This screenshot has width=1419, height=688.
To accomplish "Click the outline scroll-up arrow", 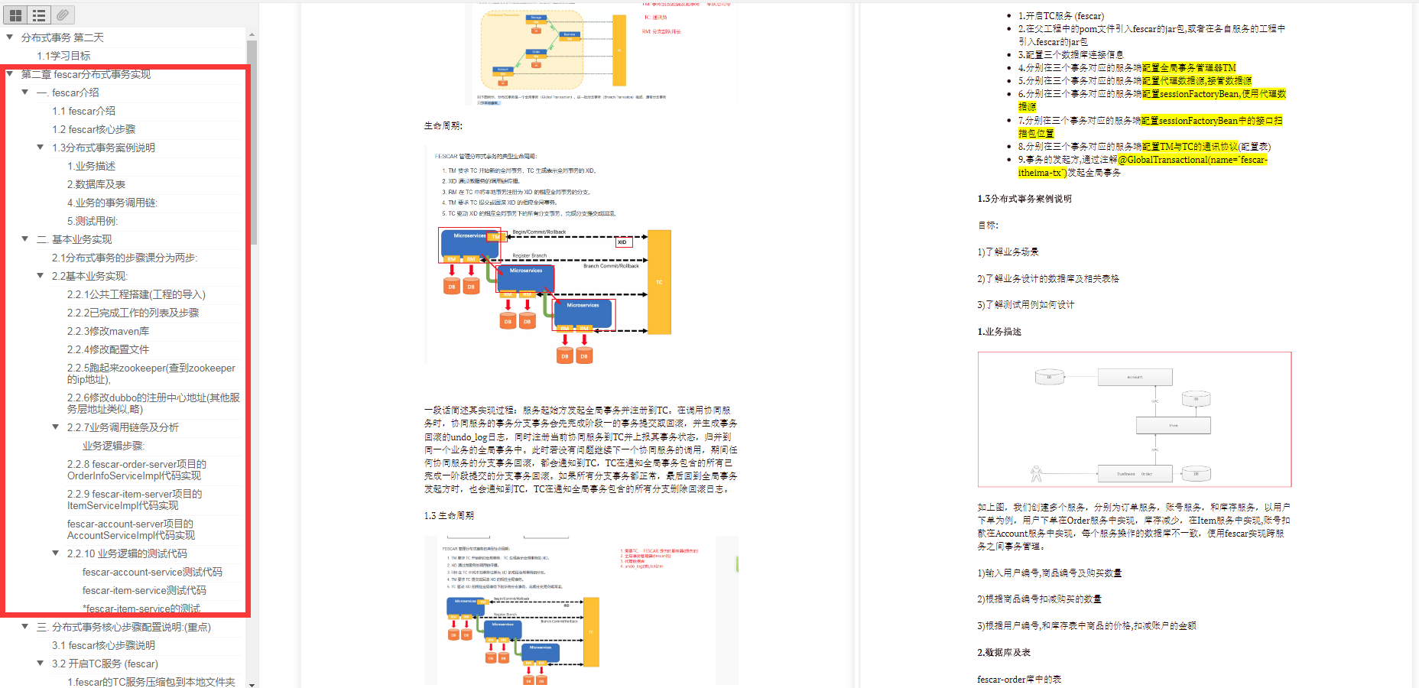I will click(x=252, y=34).
